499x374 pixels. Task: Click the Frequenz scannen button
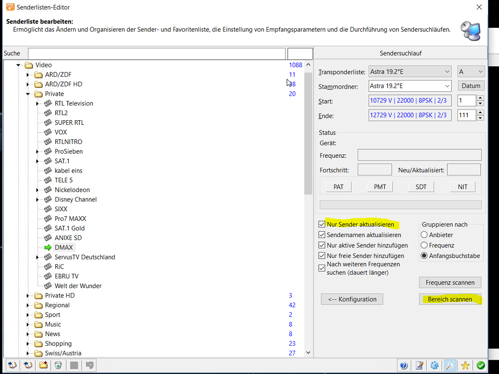tap(450, 283)
